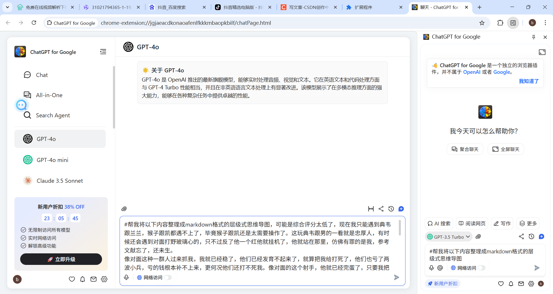Toggle Chrome side panel button

[x=513, y=23]
